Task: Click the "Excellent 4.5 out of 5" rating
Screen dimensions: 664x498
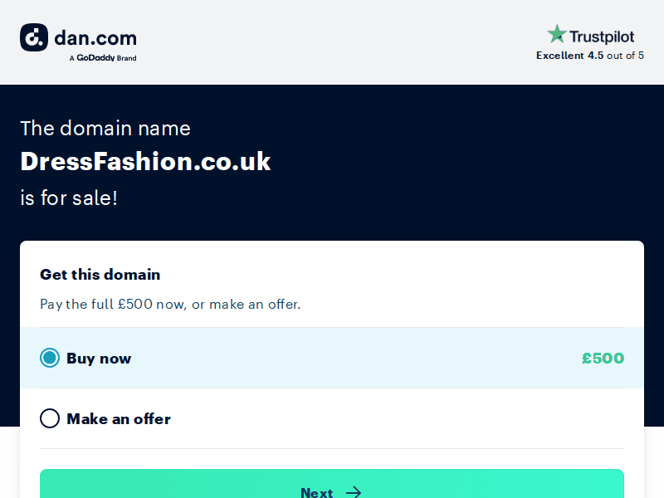Action: click(x=589, y=56)
